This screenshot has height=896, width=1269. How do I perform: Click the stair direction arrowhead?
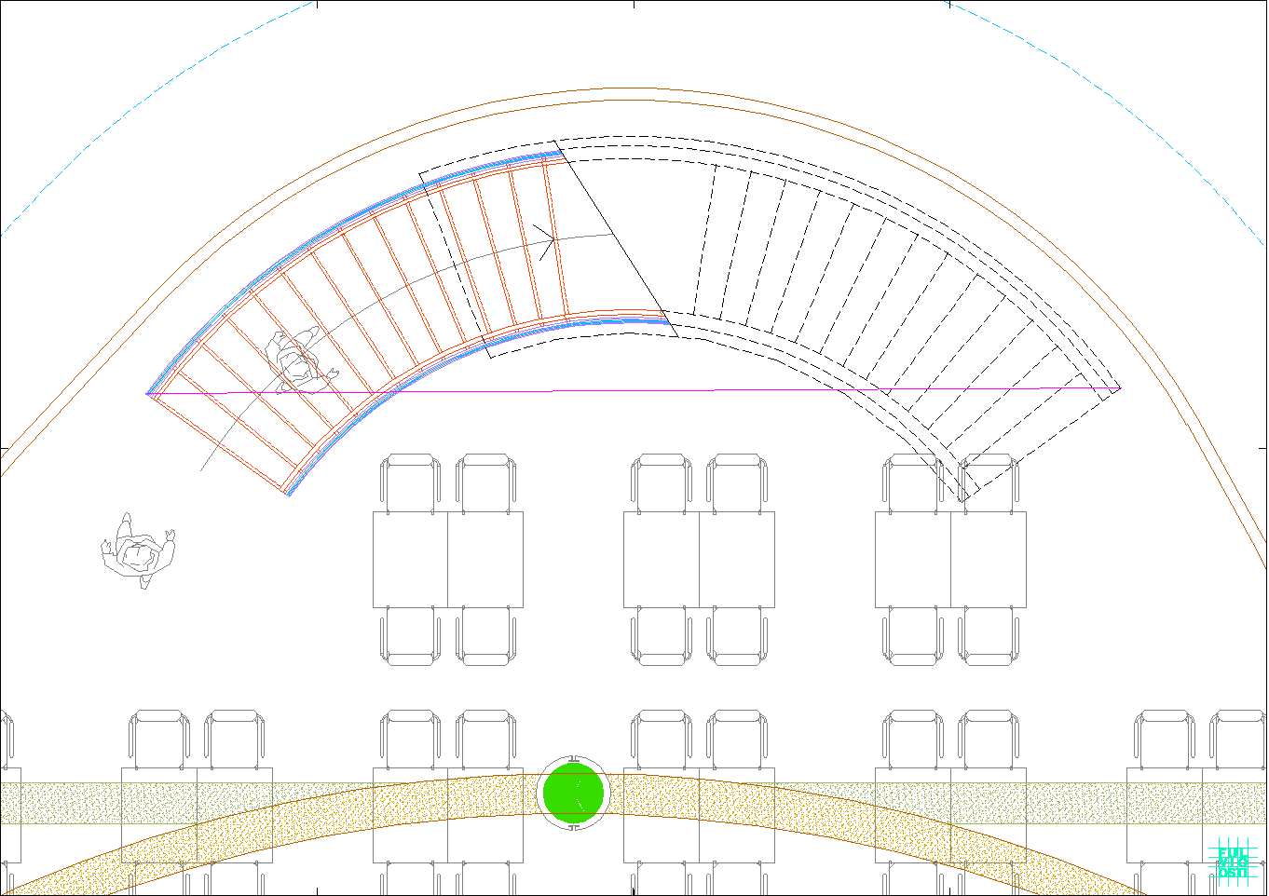click(x=548, y=238)
